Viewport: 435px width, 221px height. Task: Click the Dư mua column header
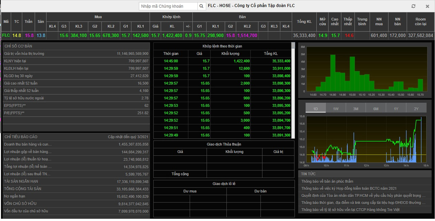coord(190,191)
